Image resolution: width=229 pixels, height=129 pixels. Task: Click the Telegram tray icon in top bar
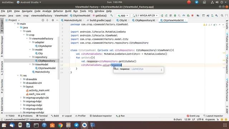click(197, 2)
